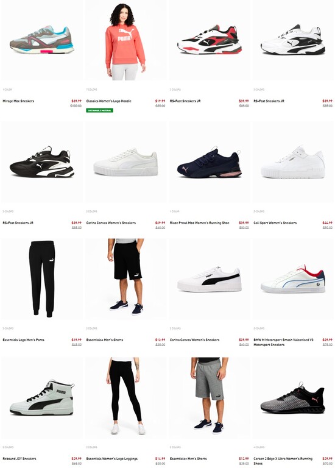Click Essentials Women's Logo Leggings title
The image size is (335, 468).
(112, 459)
